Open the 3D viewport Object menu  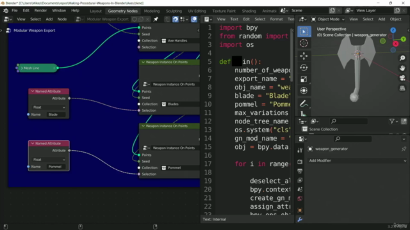pos(395,19)
